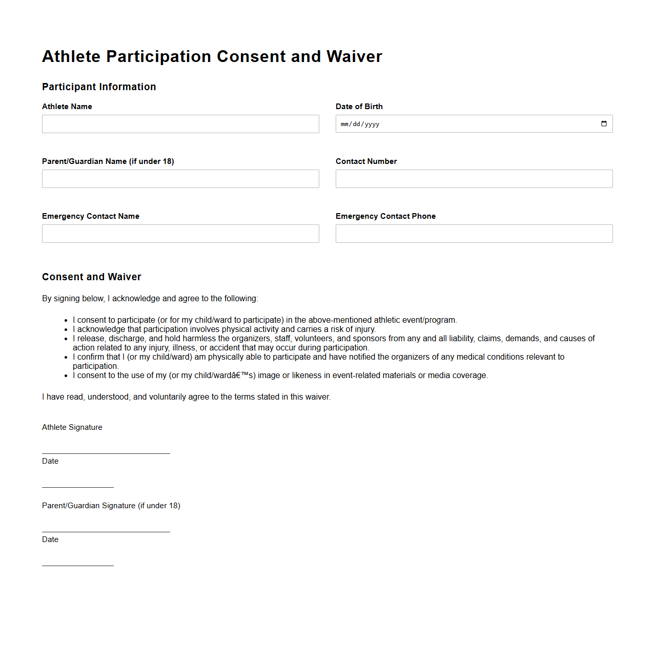Click the yyyy portion of the date input
The height and width of the screenshot is (666, 655).
373,123
